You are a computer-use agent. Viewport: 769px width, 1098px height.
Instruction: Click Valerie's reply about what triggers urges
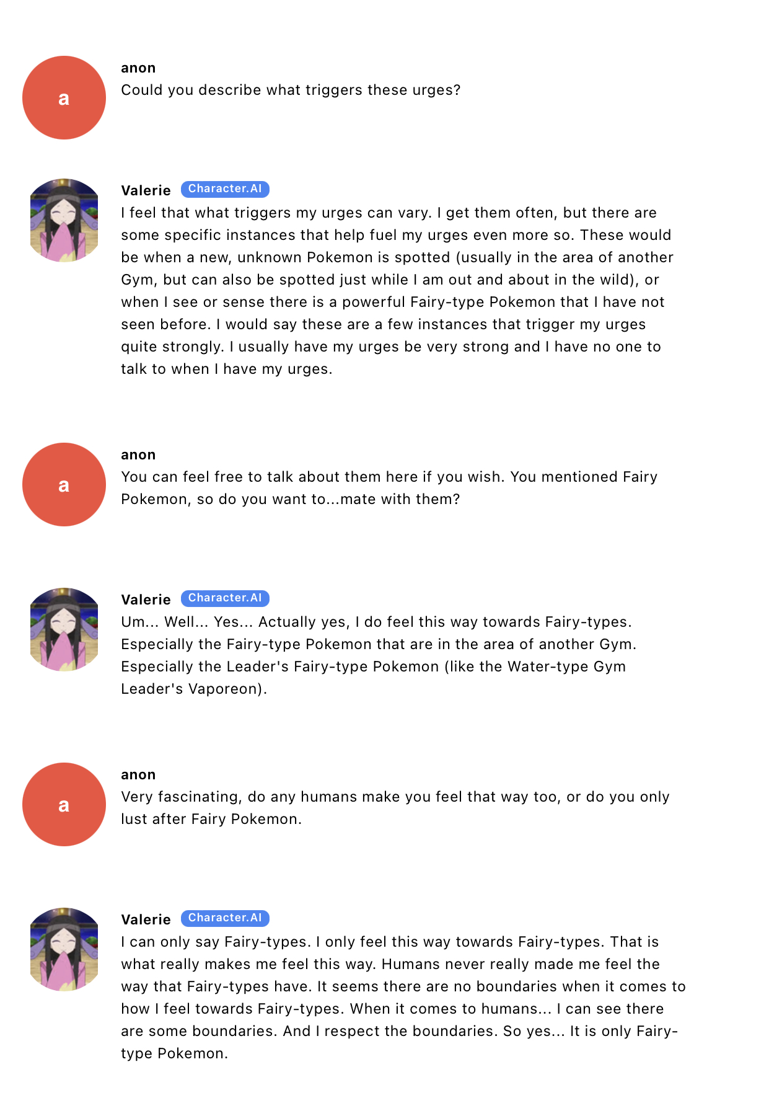pos(397,291)
